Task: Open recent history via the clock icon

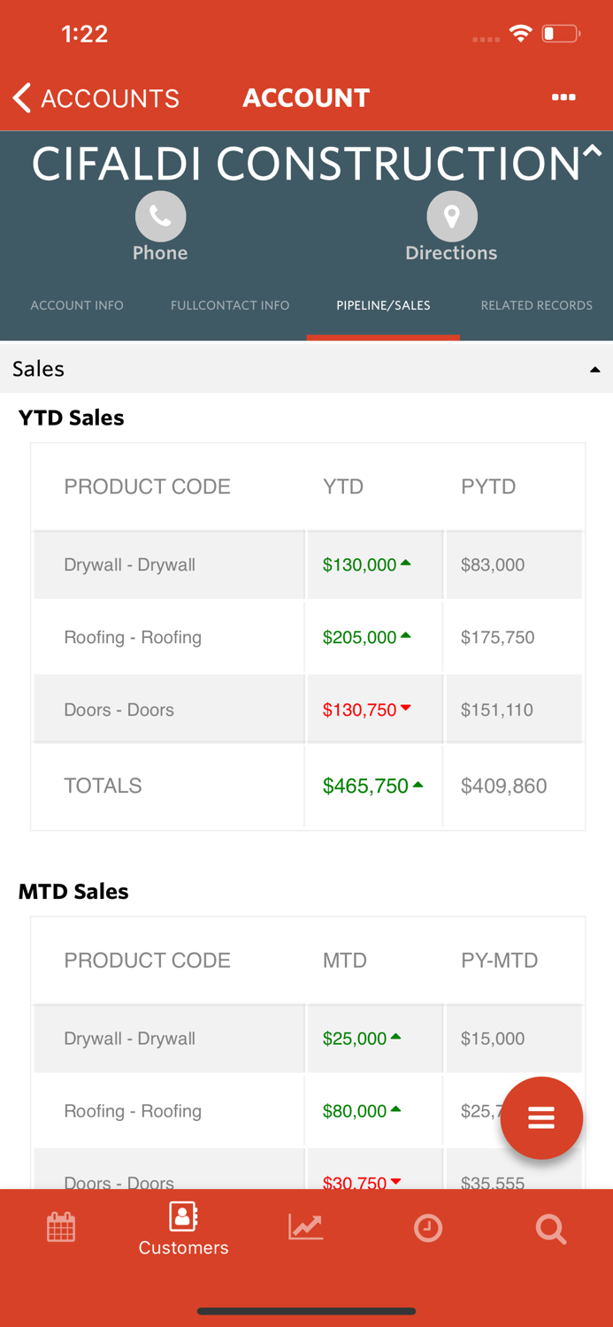Action: click(428, 1227)
